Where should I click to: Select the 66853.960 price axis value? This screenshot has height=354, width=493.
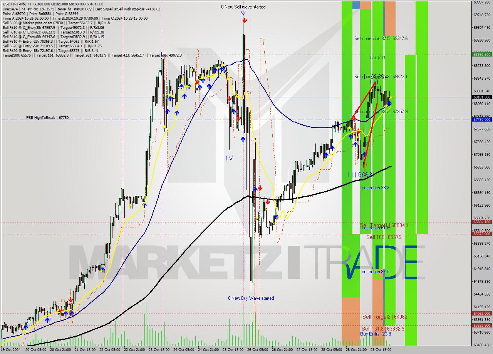click(482, 167)
